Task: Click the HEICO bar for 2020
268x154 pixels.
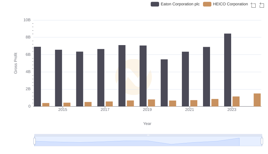Action: click(x=173, y=104)
